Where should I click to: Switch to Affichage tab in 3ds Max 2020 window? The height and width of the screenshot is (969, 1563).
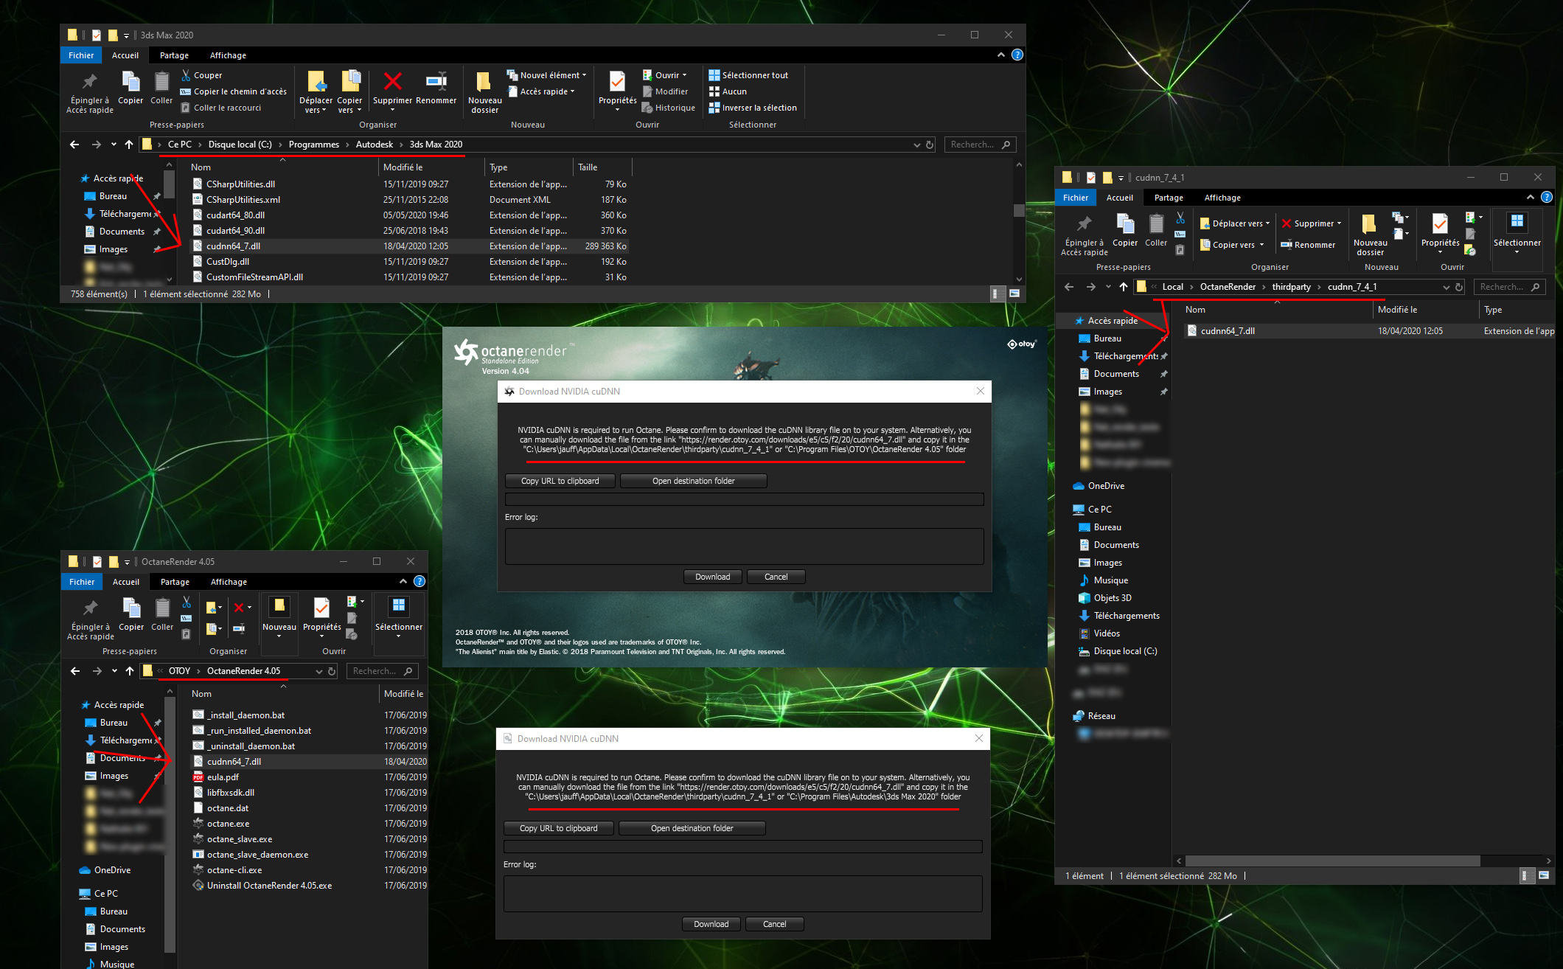(228, 55)
